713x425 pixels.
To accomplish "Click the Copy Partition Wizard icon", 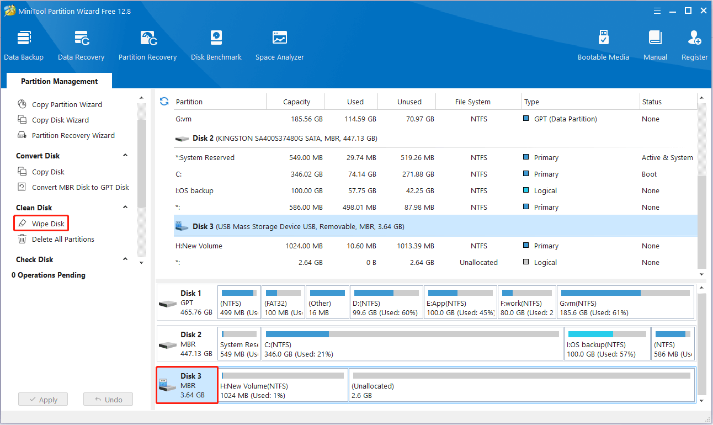I will [x=22, y=104].
